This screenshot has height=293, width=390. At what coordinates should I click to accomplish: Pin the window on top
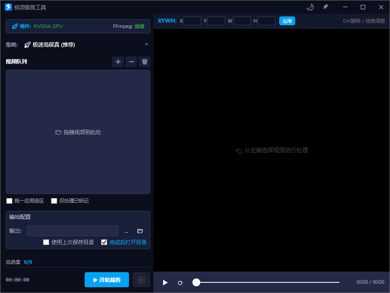[x=325, y=7]
